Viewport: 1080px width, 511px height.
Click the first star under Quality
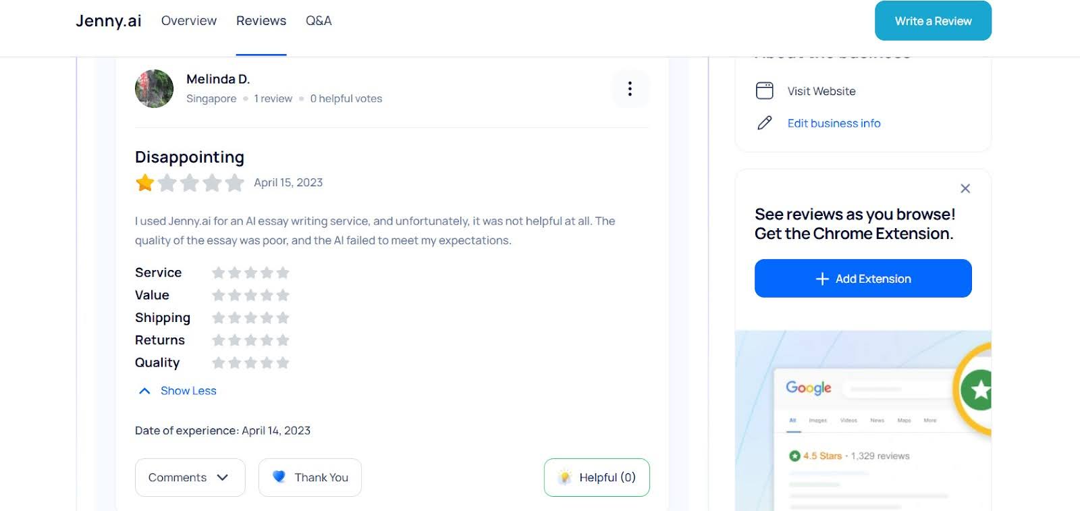pos(218,362)
